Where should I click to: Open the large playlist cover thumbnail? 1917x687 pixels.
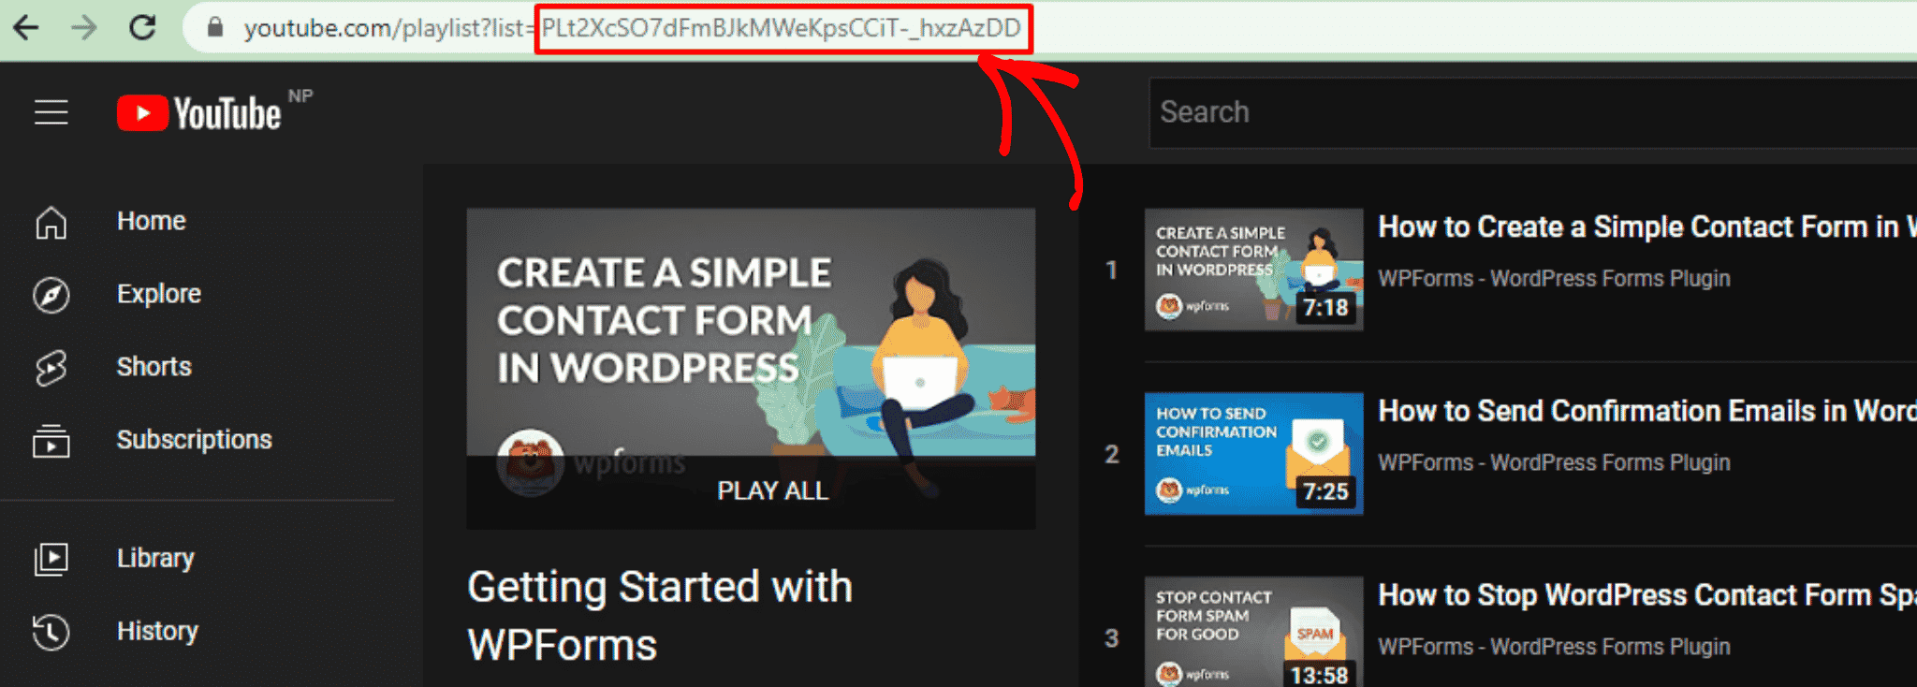pyautogui.click(x=751, y=368)
